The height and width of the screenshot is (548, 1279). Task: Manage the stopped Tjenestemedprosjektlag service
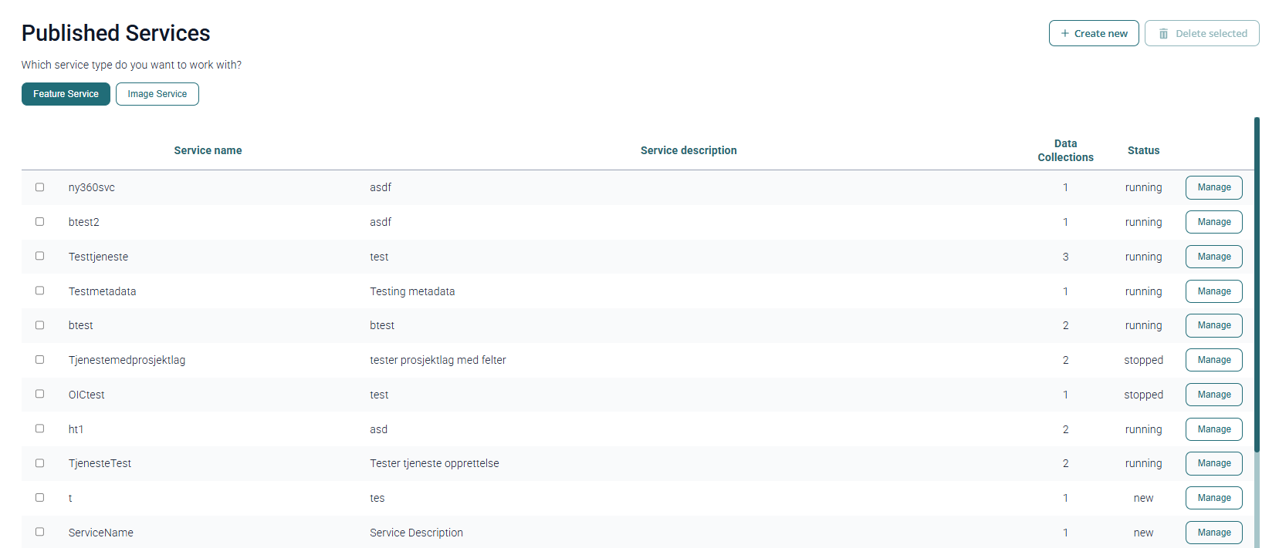pyautogui.click(x=1213, y=360)
